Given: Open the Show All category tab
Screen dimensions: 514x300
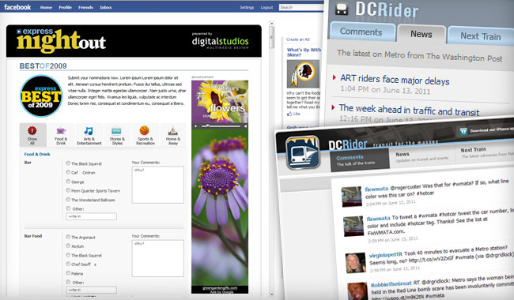Looking at the screenshot, I should click(x=32, y=135).
